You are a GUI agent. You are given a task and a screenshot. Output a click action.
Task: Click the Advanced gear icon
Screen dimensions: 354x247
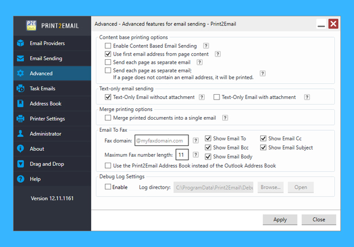(x=20, y=73)
